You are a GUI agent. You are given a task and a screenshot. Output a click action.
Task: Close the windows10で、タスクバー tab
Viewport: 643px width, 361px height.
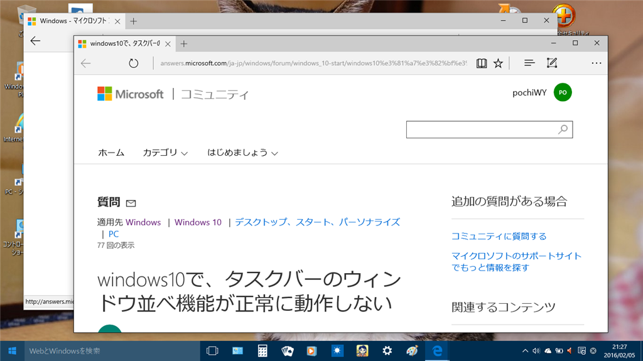pyautogui.click(x=168, y=44)
